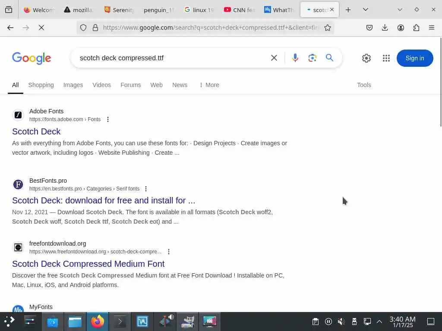Switch to CNN tab

pyautogui.click(x=239, y=10)
